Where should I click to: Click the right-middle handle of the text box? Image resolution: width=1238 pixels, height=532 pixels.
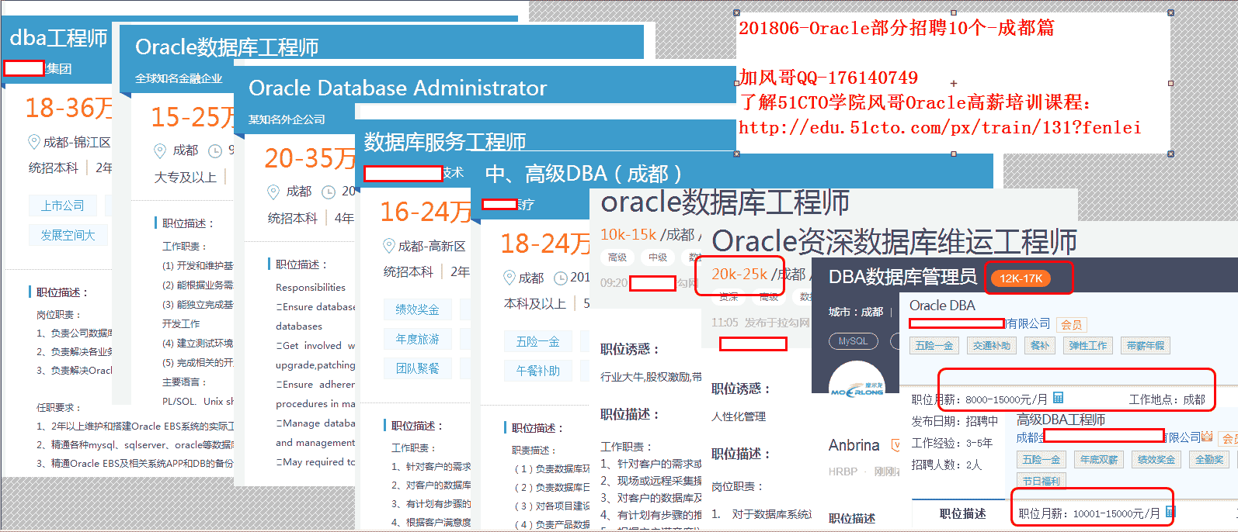click(1170, 83)
